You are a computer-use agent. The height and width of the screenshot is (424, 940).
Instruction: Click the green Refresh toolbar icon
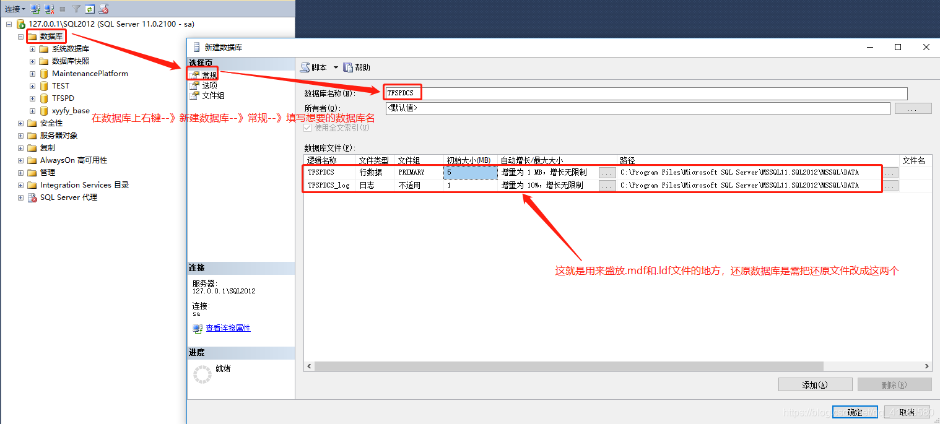(x=90, y=9)
